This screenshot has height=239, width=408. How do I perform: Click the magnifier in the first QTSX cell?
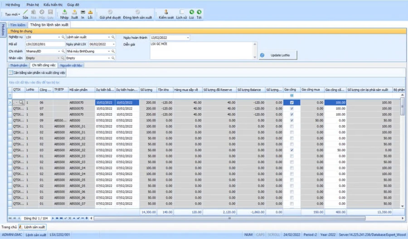[21, 102]
